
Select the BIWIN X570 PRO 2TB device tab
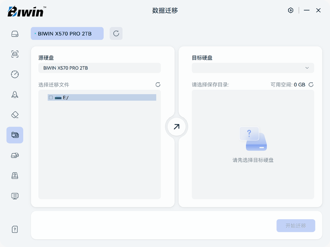tap(67, 33)
